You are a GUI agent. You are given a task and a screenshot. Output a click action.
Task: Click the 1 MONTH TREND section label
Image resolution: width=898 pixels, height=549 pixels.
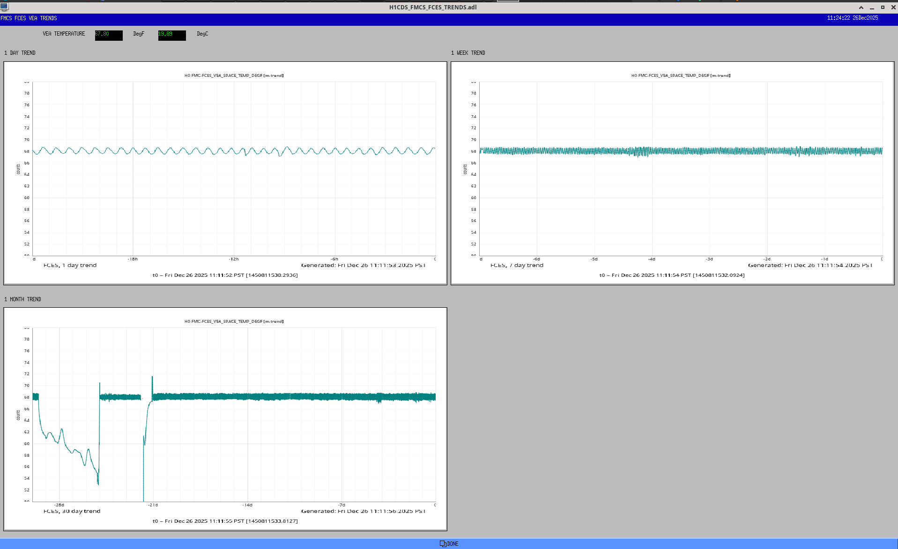22,299
